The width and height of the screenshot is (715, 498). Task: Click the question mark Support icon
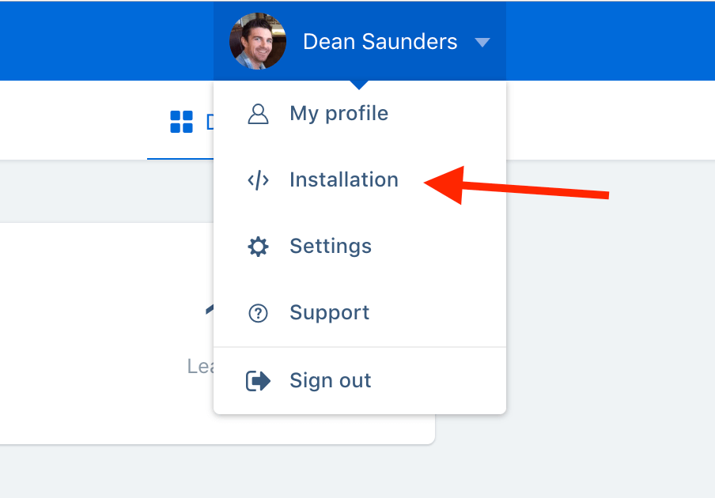click(258, 313)
